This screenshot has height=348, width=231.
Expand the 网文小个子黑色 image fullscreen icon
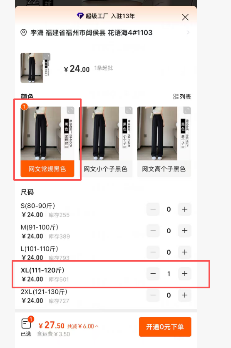[129, 110]
